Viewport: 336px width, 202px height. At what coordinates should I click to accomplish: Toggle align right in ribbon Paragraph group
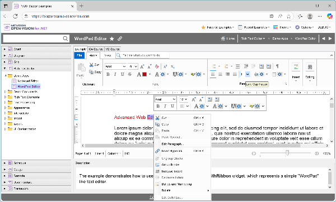click(227, 74)
